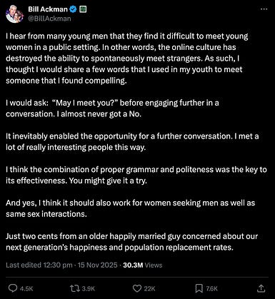275x299 pixels.
Task: Click the reply speech bubble icon
Action: (x=13, y=288)
